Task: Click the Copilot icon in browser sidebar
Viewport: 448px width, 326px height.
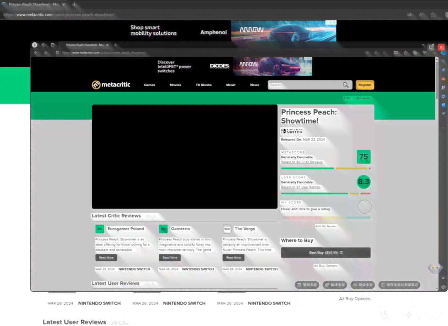Action: click(443, 53)
